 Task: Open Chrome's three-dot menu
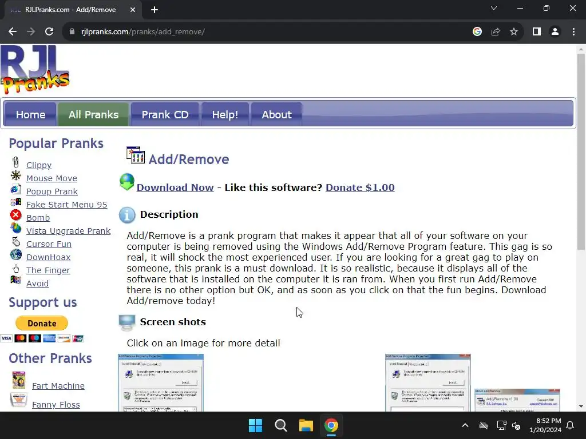(573, 32)
